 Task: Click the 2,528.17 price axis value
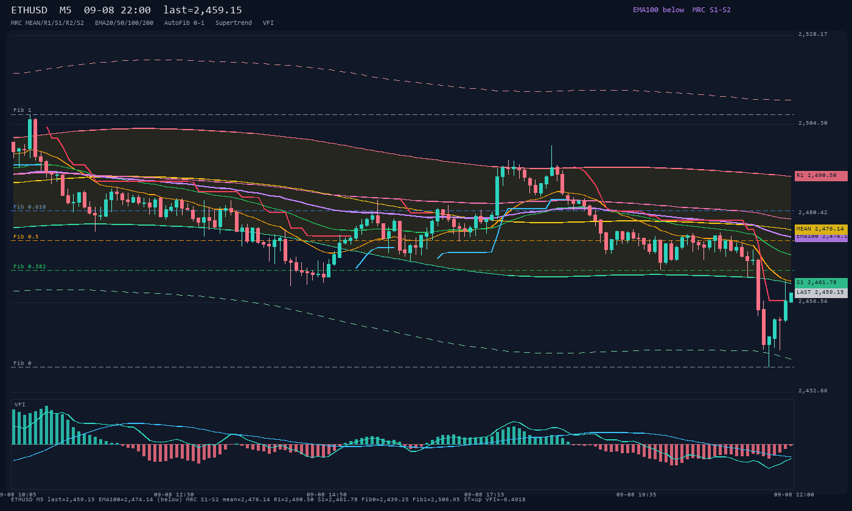[813, 34]
